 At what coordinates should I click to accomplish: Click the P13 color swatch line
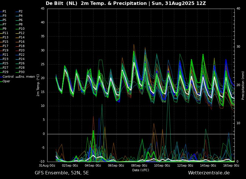tap(1, 38)
